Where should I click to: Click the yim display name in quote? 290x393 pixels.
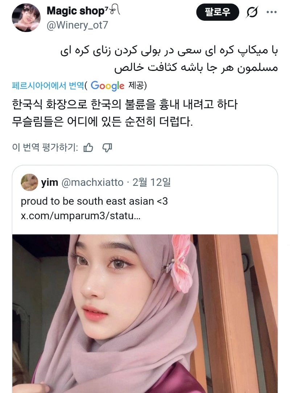[50, 183]
